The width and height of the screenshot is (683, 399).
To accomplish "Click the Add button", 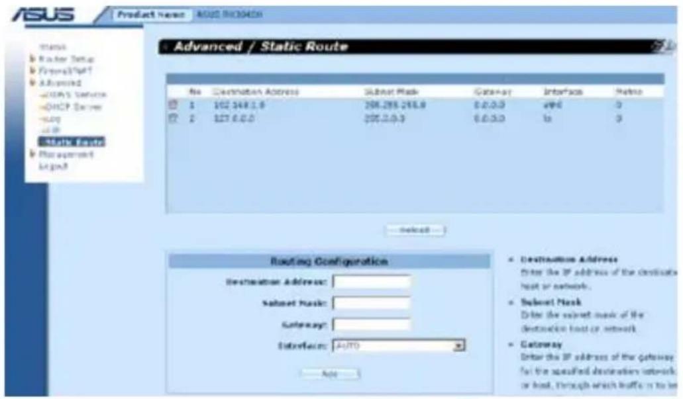I will [330, 373].
